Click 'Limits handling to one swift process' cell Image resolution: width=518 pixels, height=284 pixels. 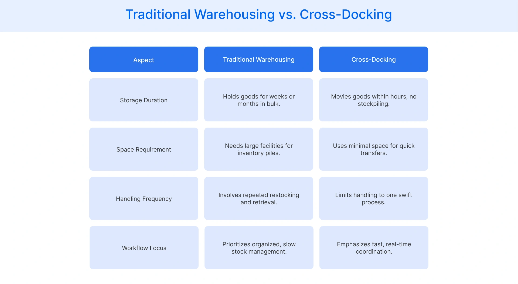(x=374, y=198)
